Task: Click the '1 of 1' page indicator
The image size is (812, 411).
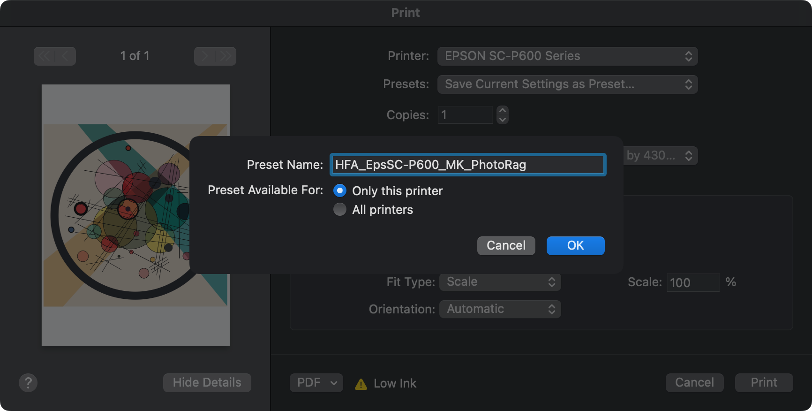Action: tap(135, 56)
